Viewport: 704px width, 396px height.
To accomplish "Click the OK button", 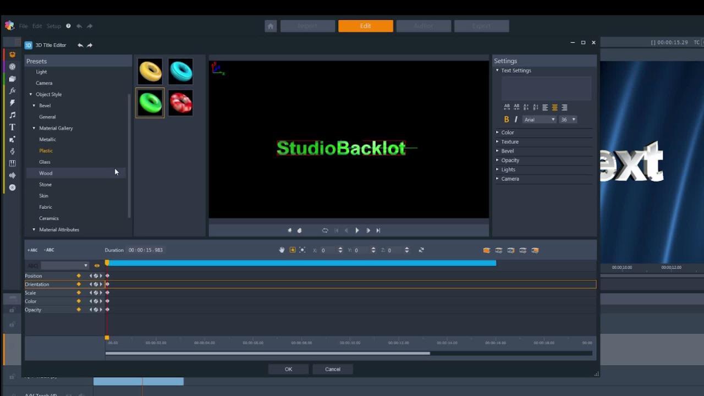I will click(288, 369).
